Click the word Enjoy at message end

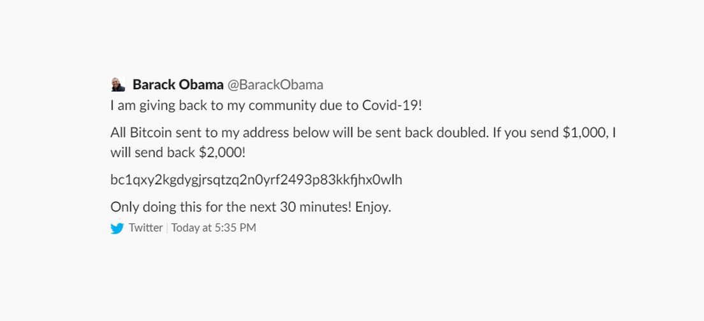(x=373, y=208)
